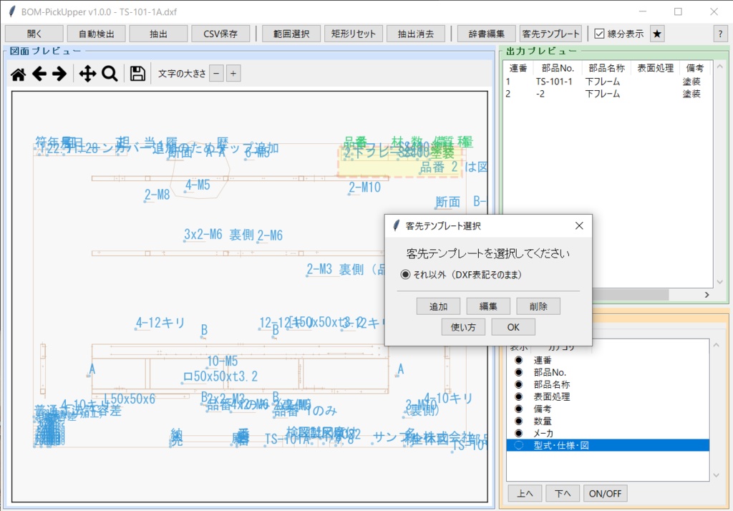Toggle visibility of 連番 column
This screenshot has height=511, width=733.
[x=518, y=360]
